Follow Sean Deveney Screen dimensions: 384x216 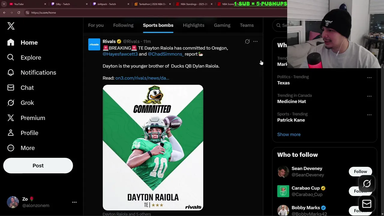(x=360, y=172)
